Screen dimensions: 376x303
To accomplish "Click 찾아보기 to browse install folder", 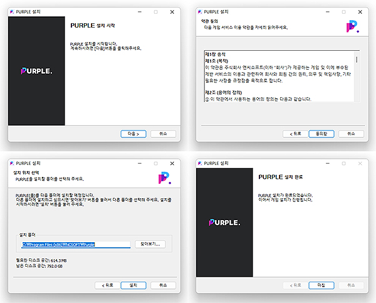I will click(150, 244).
